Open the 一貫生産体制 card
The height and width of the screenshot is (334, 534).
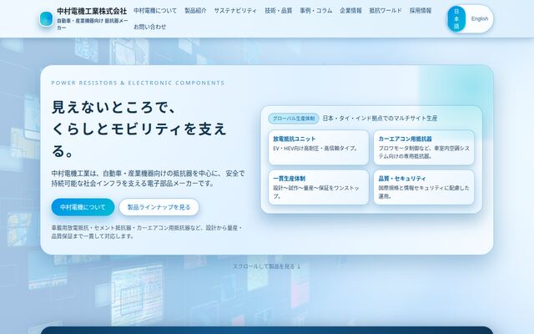pos(319,187)
